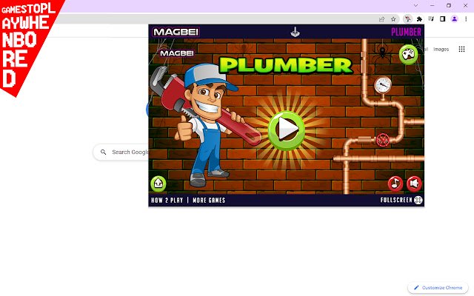Viewport: 474px width, 296px height.
Task: Click the PLUMBER title in header
Action: [406, 32]
